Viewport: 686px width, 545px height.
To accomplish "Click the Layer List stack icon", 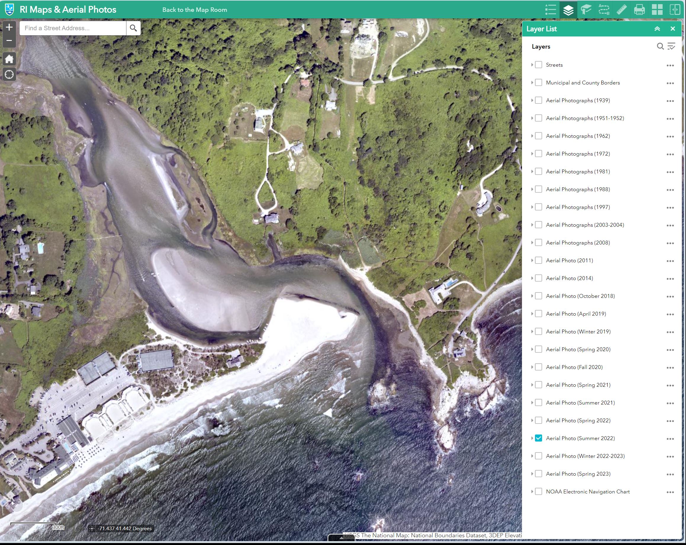I will (568, 9).
